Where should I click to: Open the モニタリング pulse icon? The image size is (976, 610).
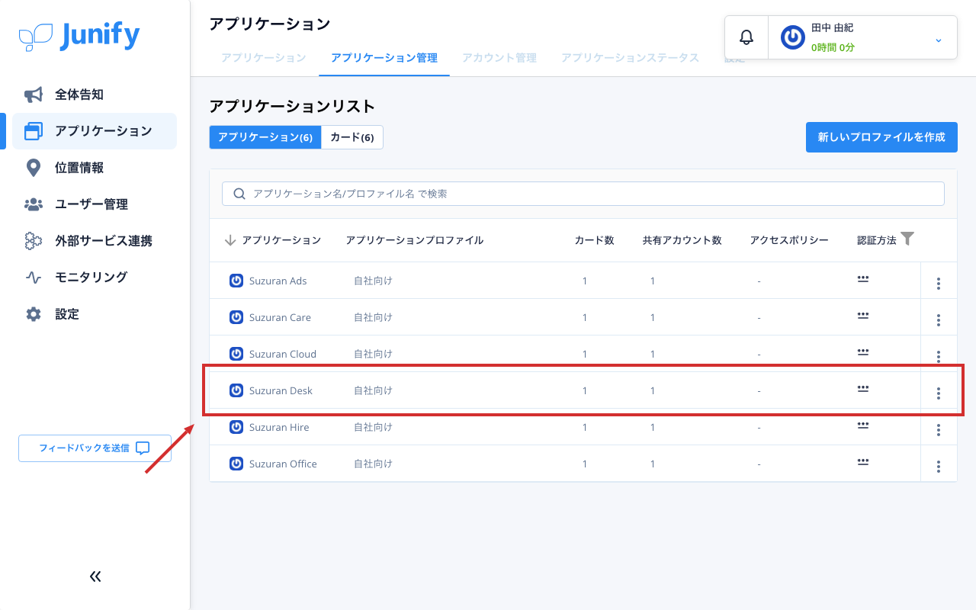34,278
